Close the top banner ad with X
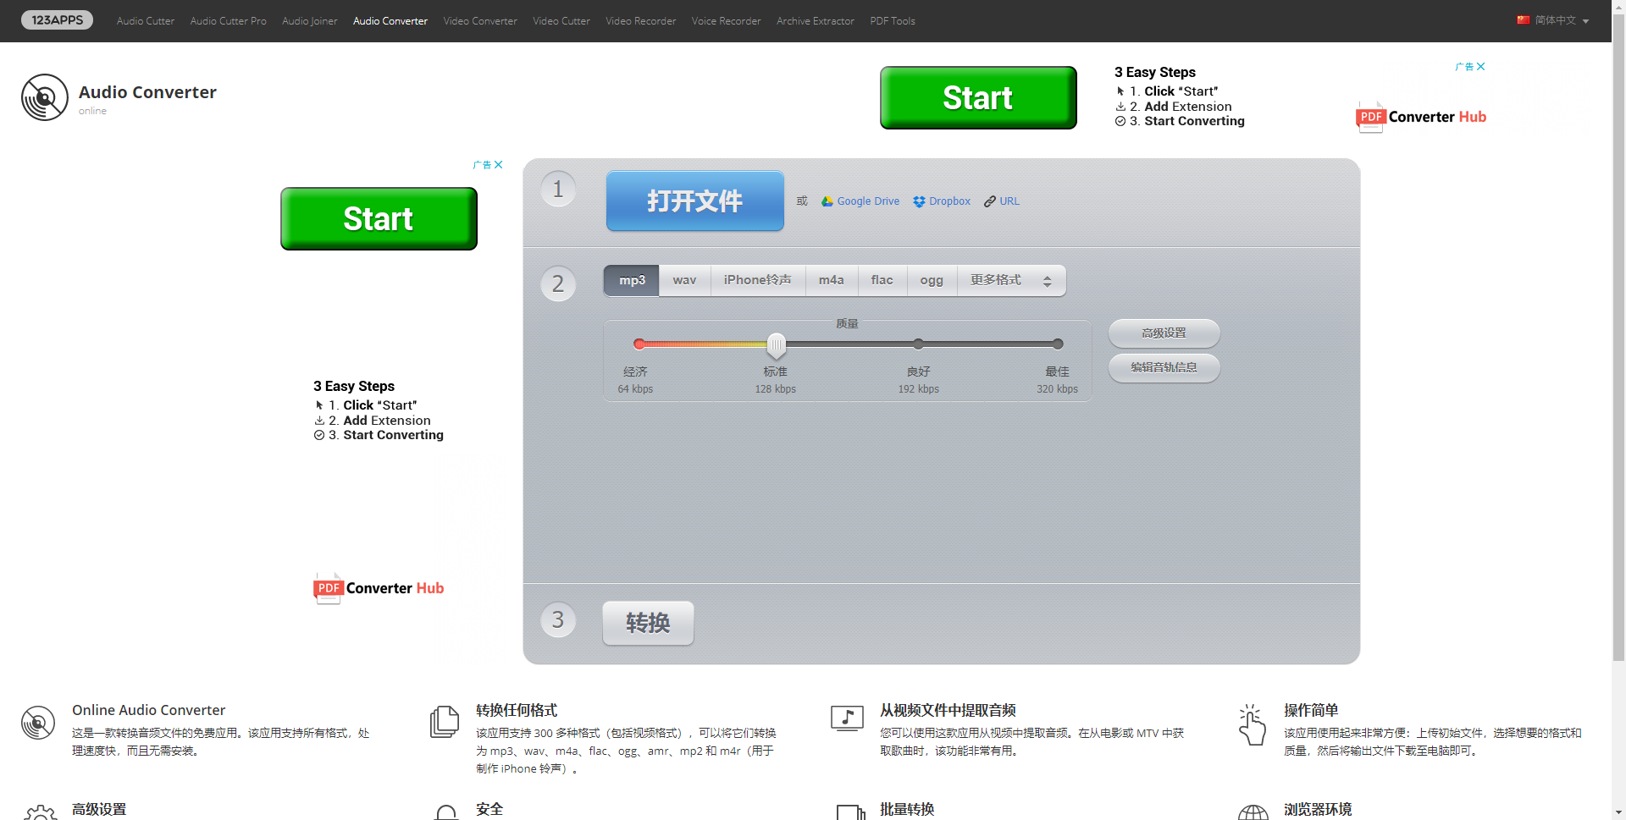1626x820 pixels. click(1480, 66)
